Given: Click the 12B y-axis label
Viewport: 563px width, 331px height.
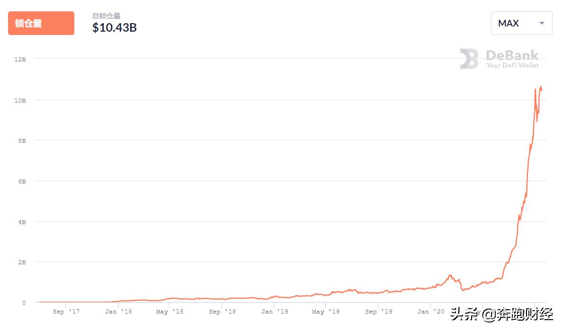Looking at the screenshot, I should (20, 59).
